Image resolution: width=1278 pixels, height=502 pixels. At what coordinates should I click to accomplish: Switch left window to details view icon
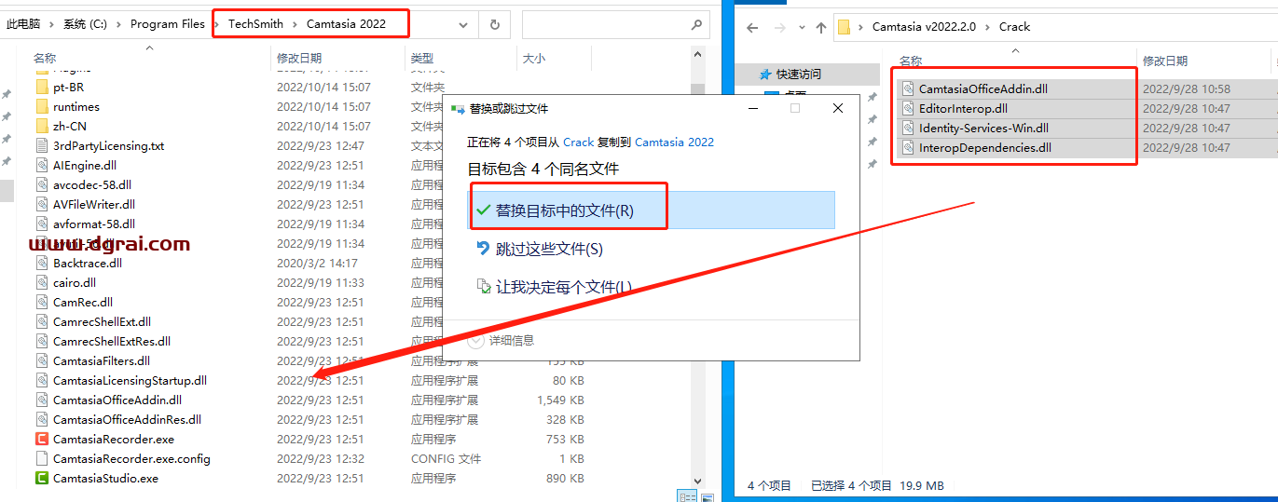[687, 496]
